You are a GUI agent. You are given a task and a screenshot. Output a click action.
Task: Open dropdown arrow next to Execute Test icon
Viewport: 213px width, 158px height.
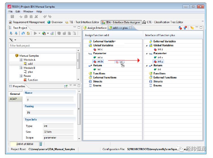click(39, 33)
